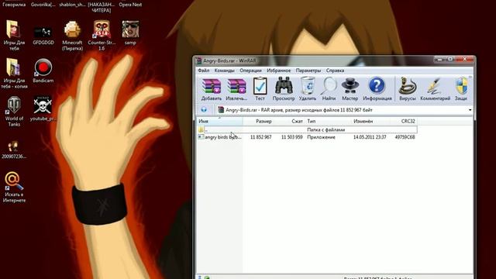496x279 pixels.
Task: Open the Файл menu
Action: (x=204, y=71)
